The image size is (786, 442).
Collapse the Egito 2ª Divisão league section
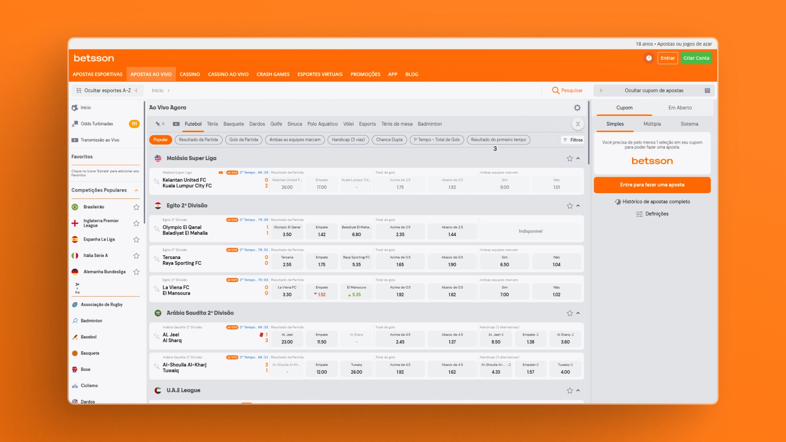578,206
